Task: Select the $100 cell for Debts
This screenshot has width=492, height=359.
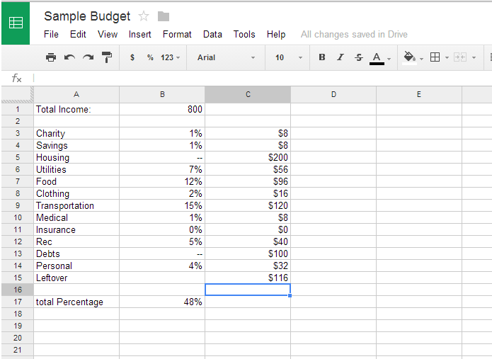Action: pos(248,253)
